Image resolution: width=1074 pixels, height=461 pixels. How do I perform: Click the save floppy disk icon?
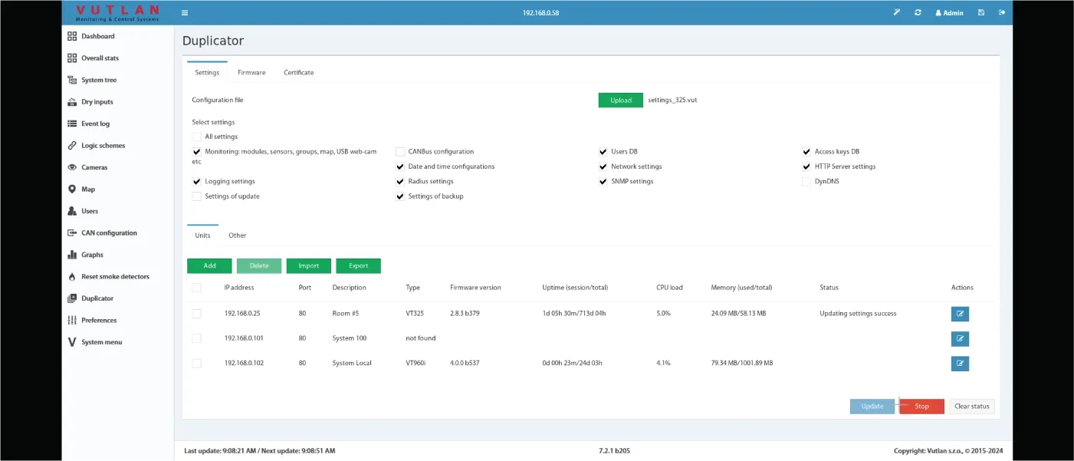[x=981, y=13]
